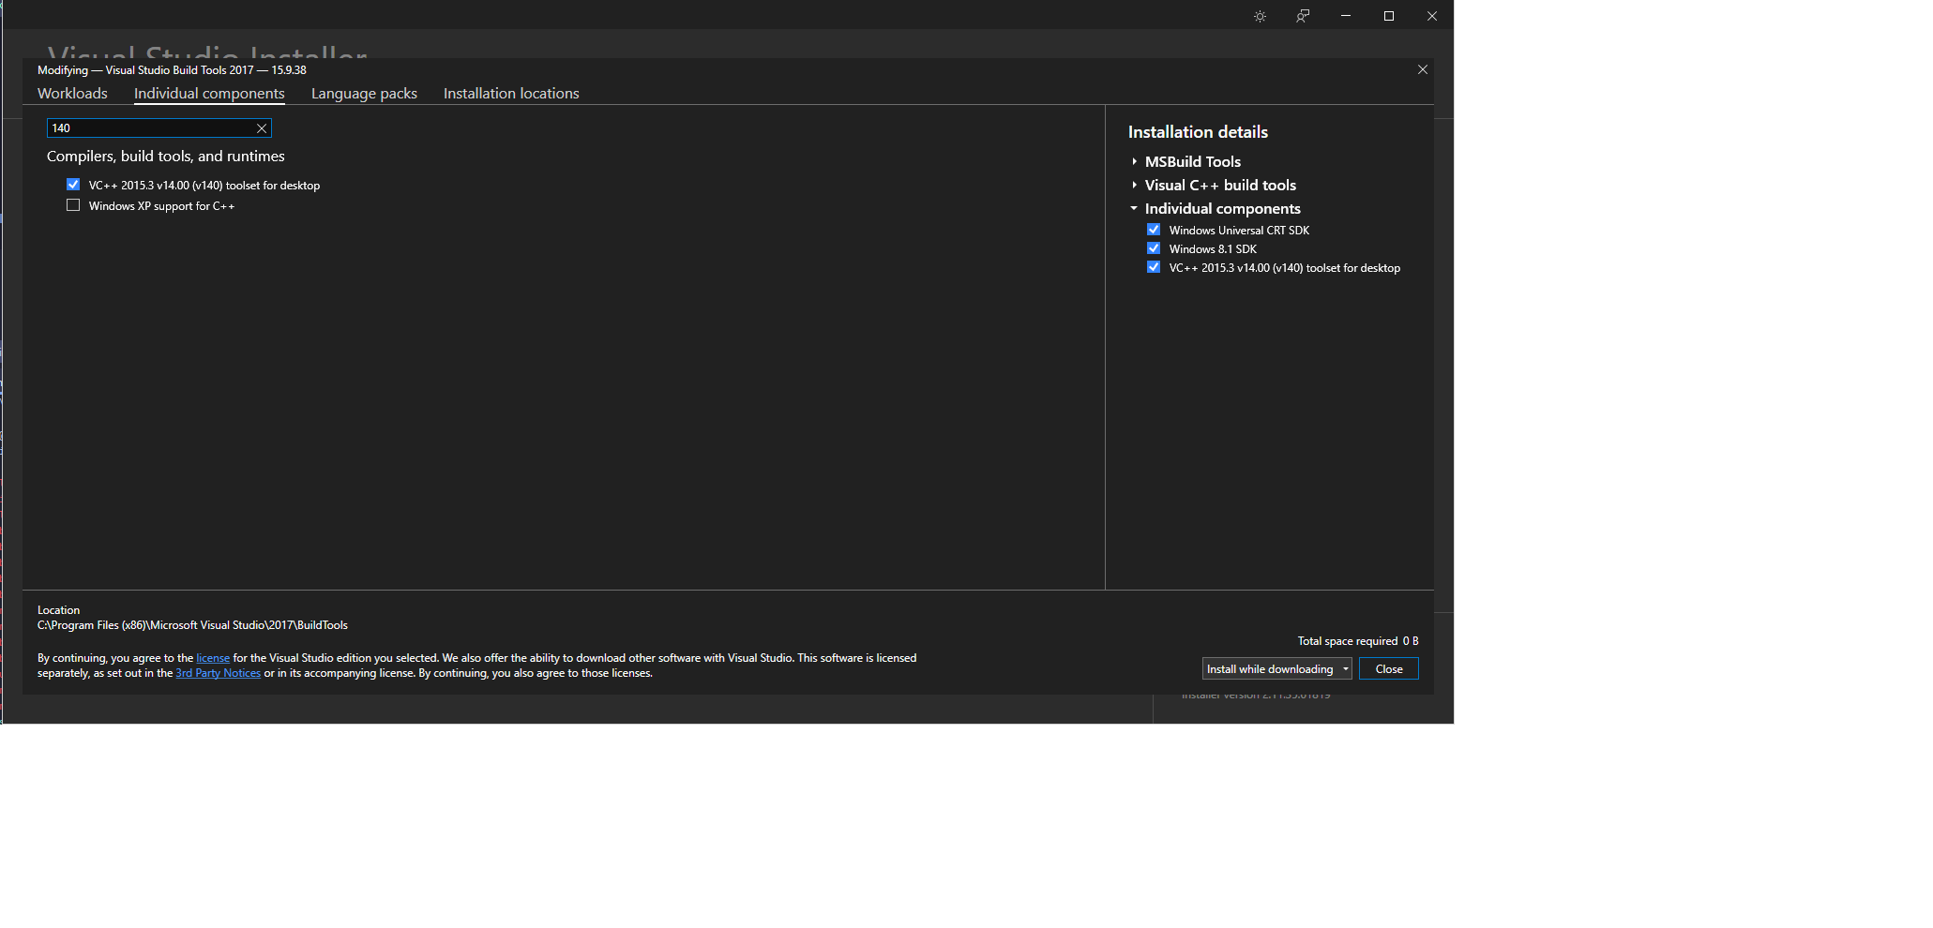Screen dimensions: 1933x928
Task: Click the Close button
Action: pyautogui.click(x=1389, y=668)
